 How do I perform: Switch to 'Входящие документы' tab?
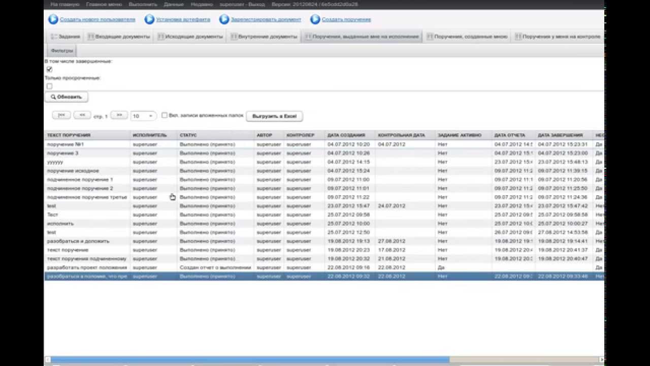click(118, 37)
